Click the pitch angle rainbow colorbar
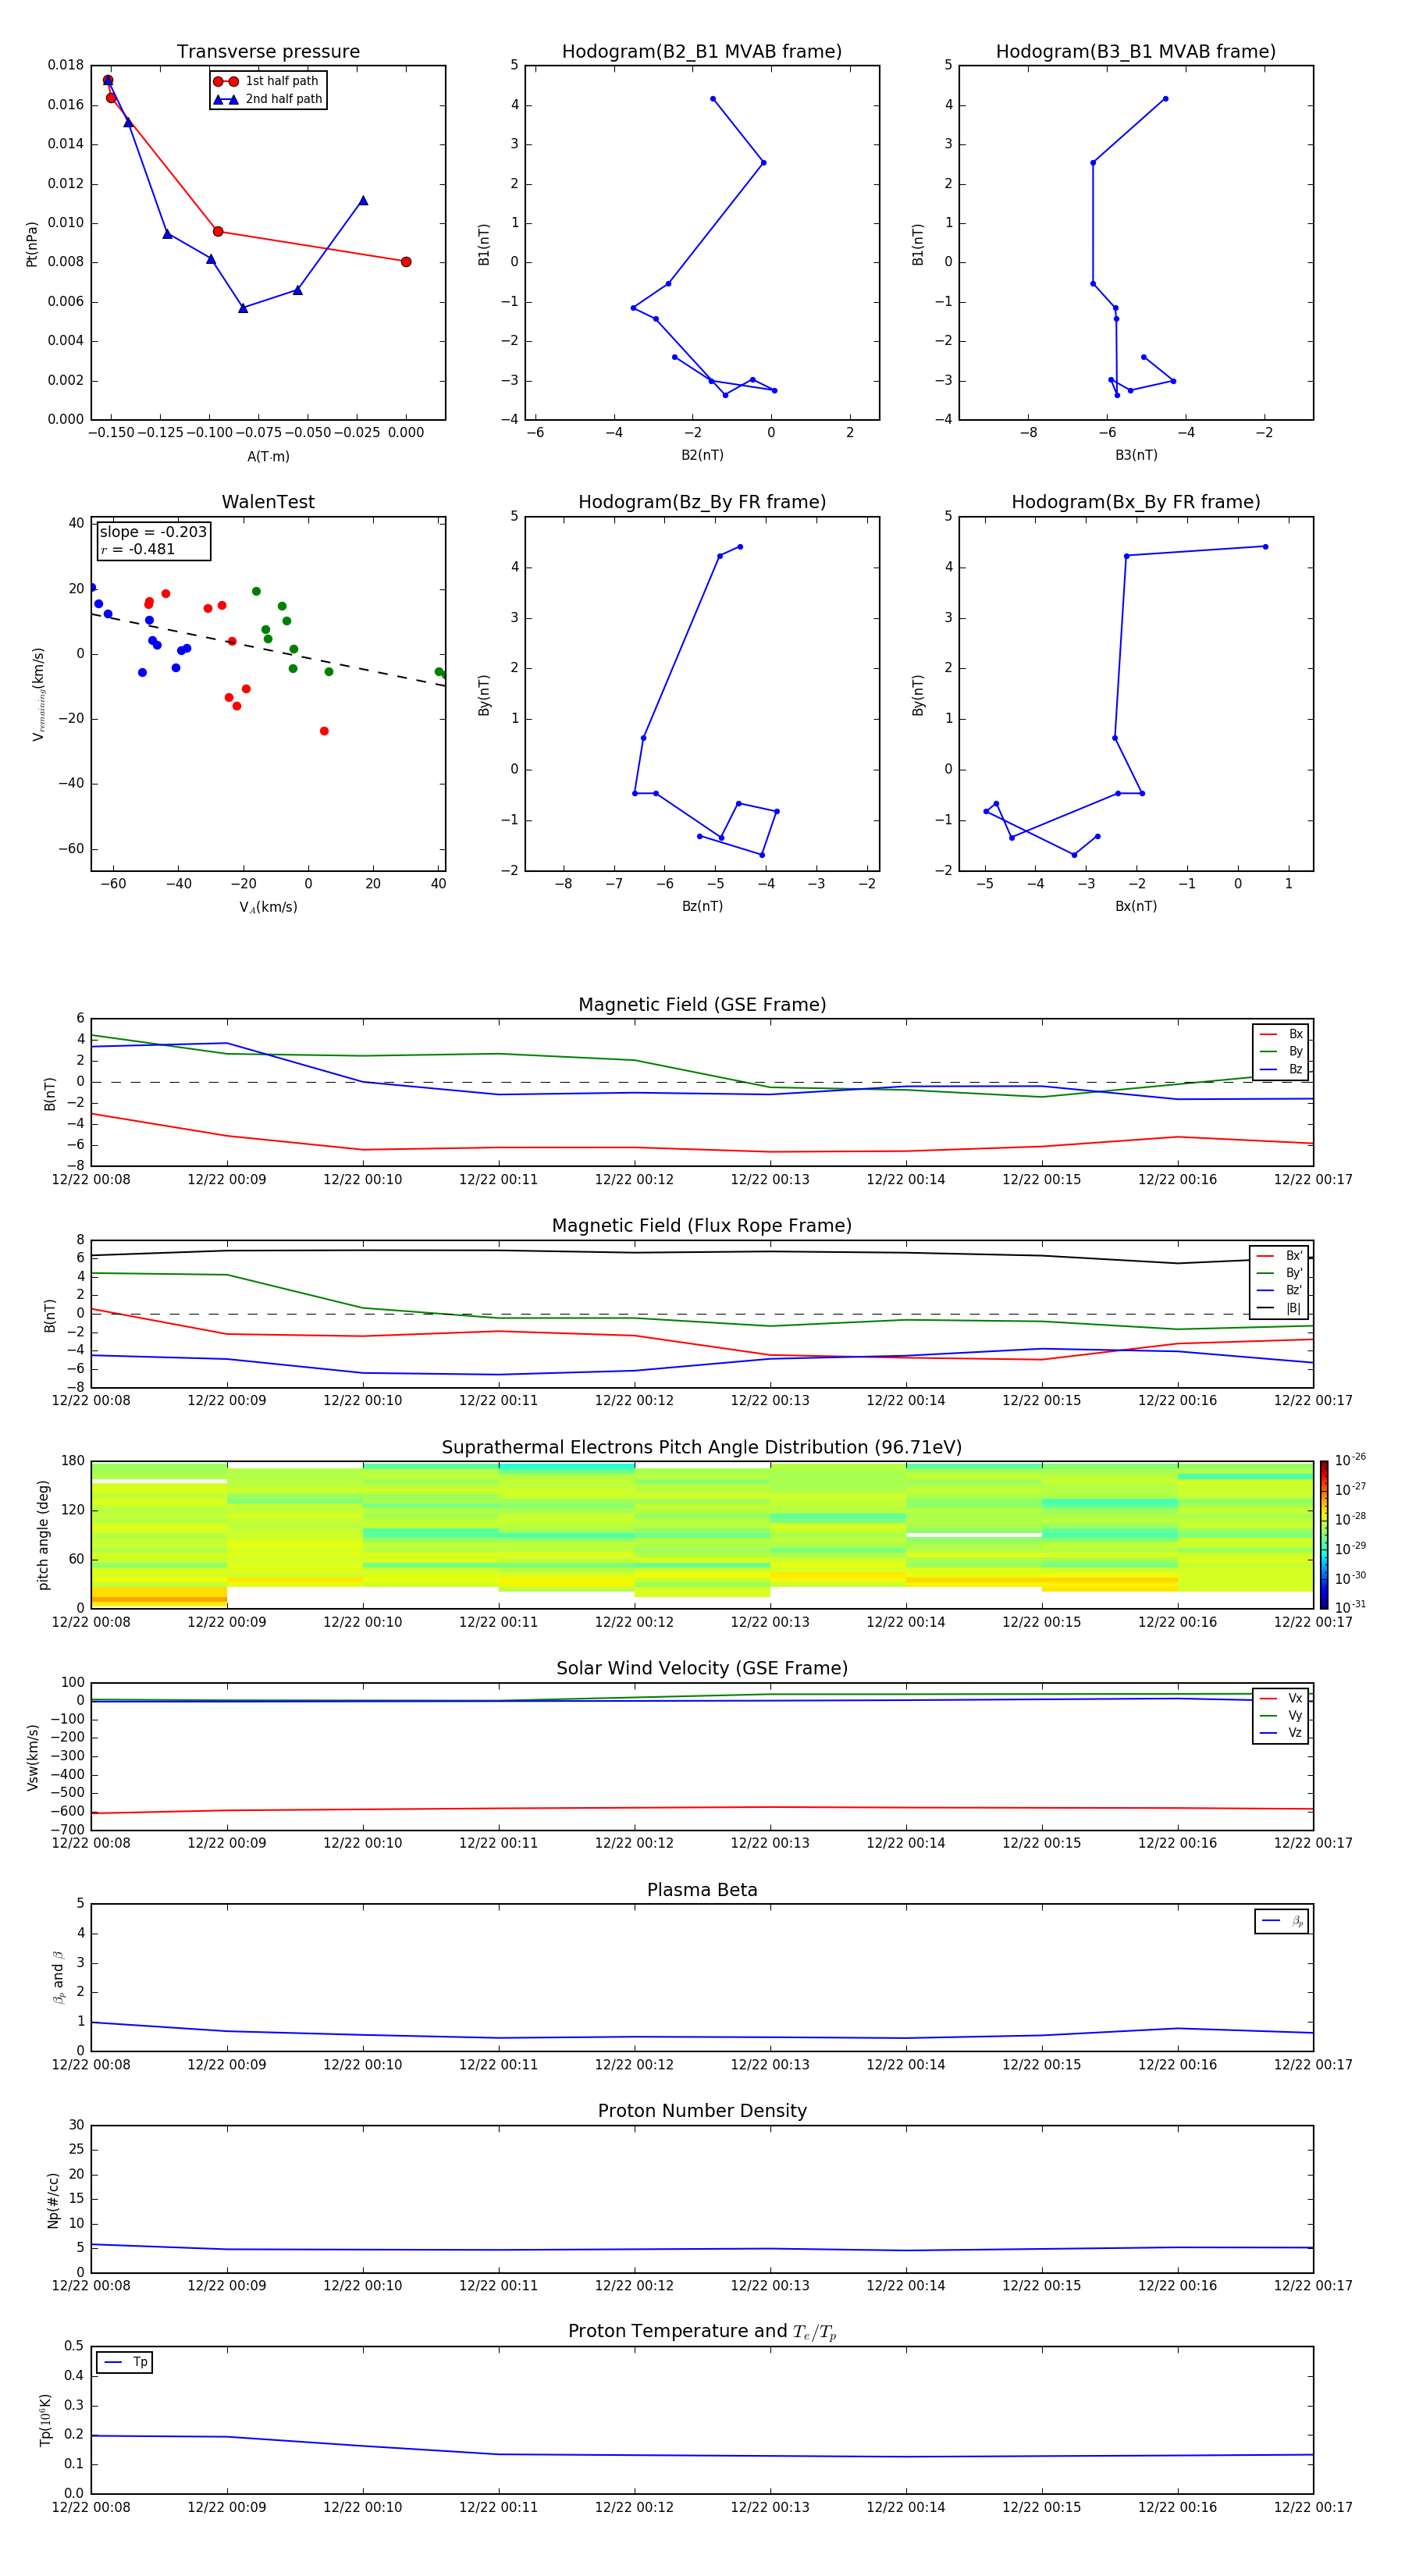The image size is (1405, 2576). (1324, 1535)
